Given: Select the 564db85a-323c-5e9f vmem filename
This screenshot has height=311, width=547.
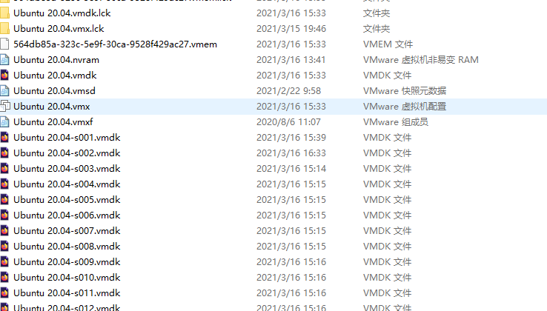Looking at the screenshot, I should coord(115,44).
